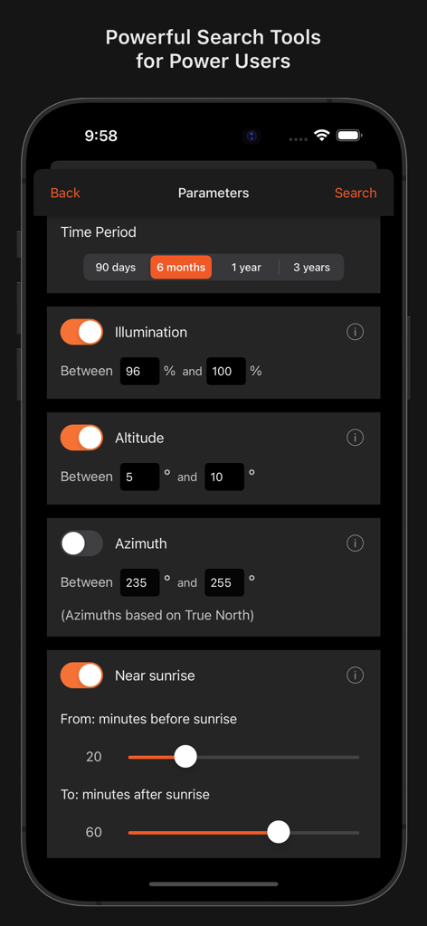Tap the Altitude info icon
427x926 pixels.
355,438
